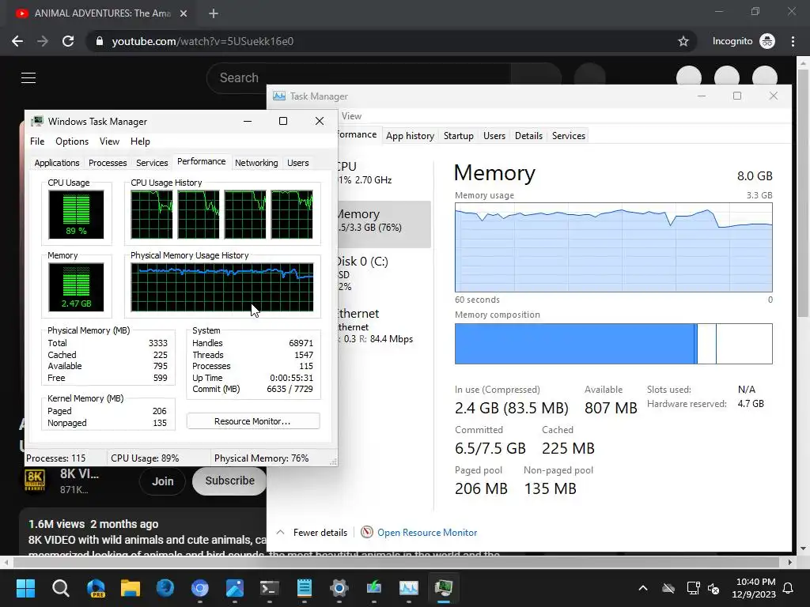Click the horizontal page scrollbar
810x607 pixels.
pos(396,562)
